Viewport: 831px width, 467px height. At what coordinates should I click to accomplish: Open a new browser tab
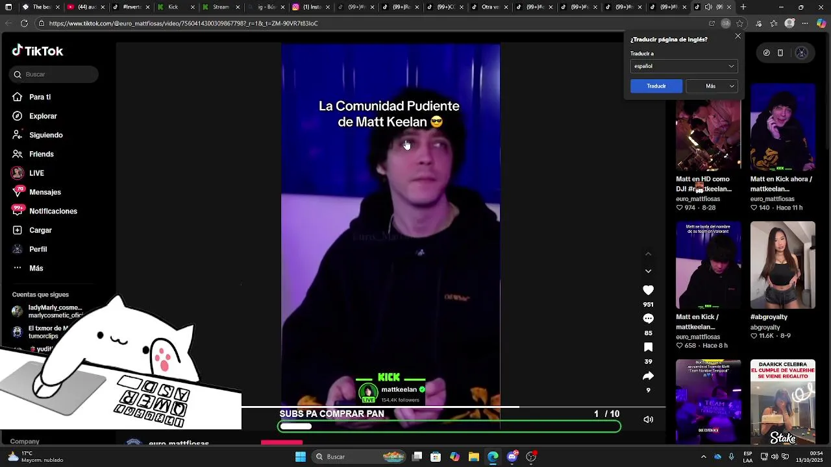pyautogui.click(x=743, y=7)
